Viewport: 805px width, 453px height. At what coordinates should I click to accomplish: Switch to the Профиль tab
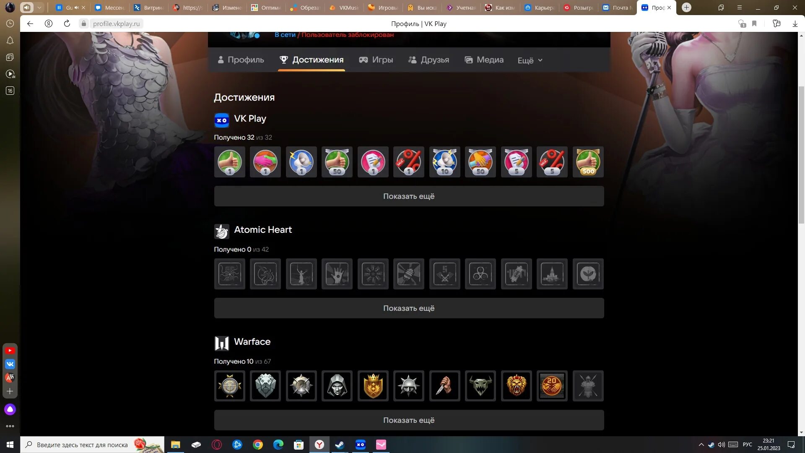pyautogui.click(x=241, y=60)
